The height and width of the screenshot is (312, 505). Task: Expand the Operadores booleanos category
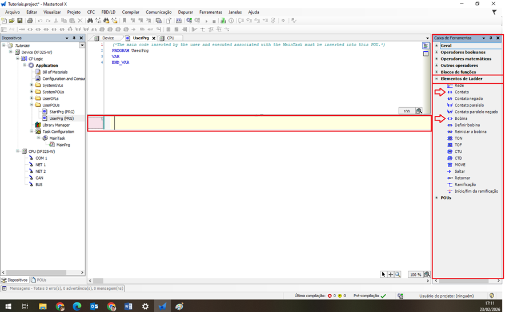436,52
